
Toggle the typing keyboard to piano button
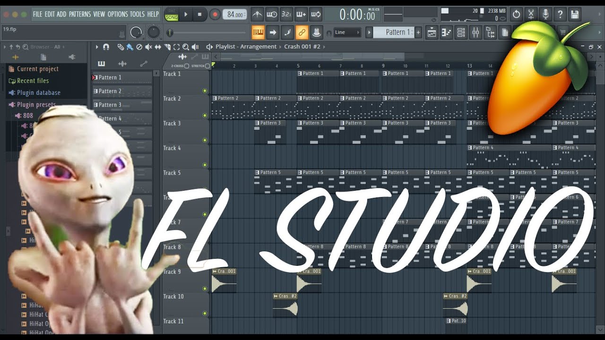pos(258,33)
